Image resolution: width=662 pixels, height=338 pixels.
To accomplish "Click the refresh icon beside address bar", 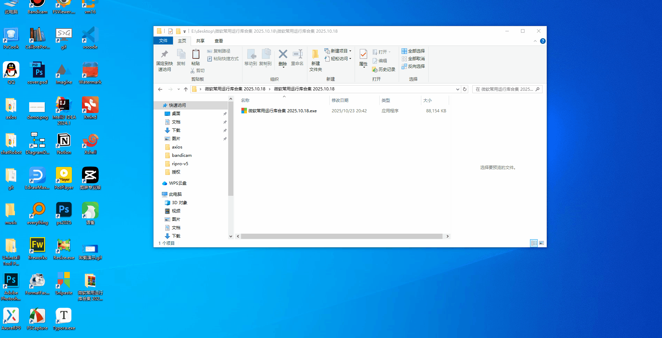I will [465, 89].
